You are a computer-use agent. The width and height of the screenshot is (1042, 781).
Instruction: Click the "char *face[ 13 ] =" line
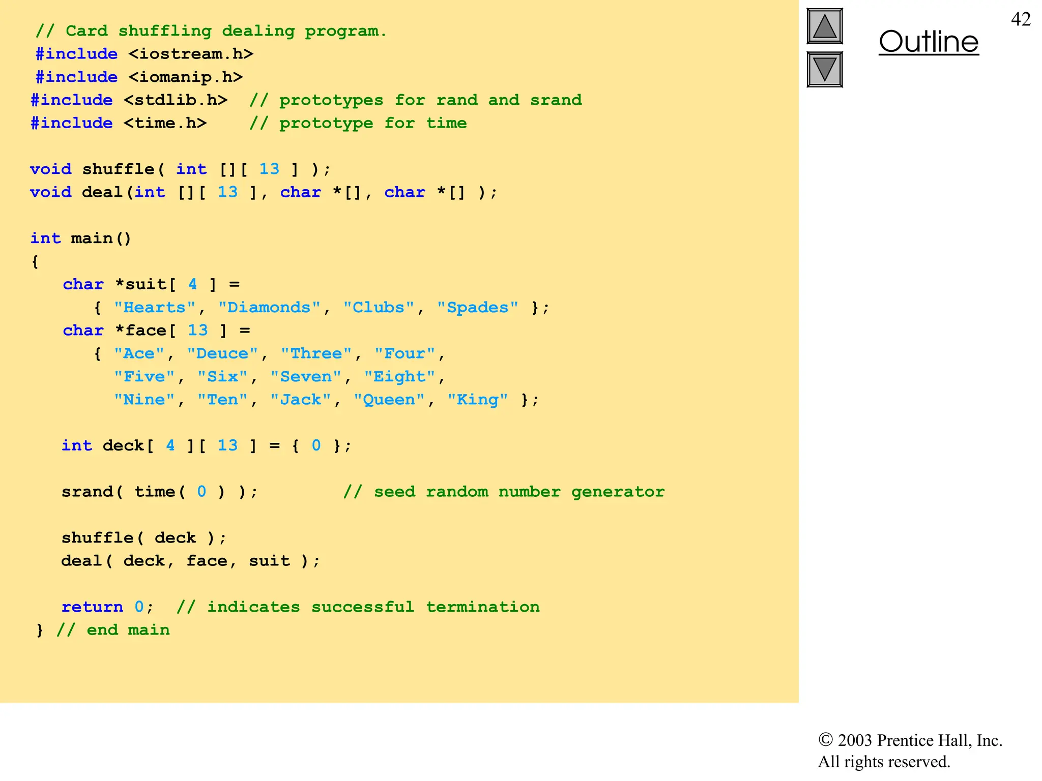(156, 331)
